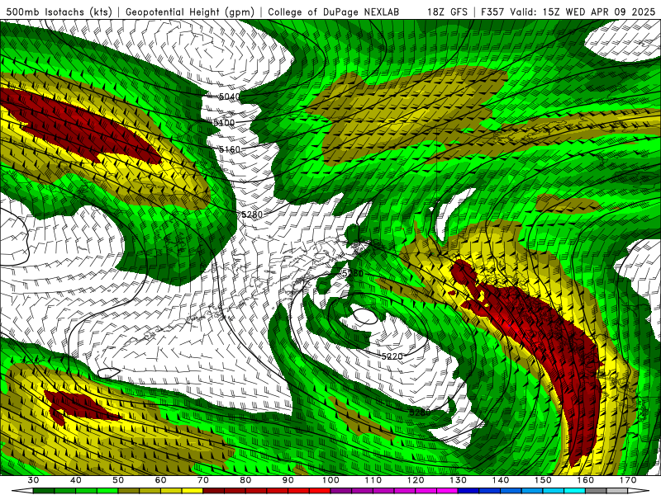
Task: Click the 110 label on the color scale
Action: [373, 480]
